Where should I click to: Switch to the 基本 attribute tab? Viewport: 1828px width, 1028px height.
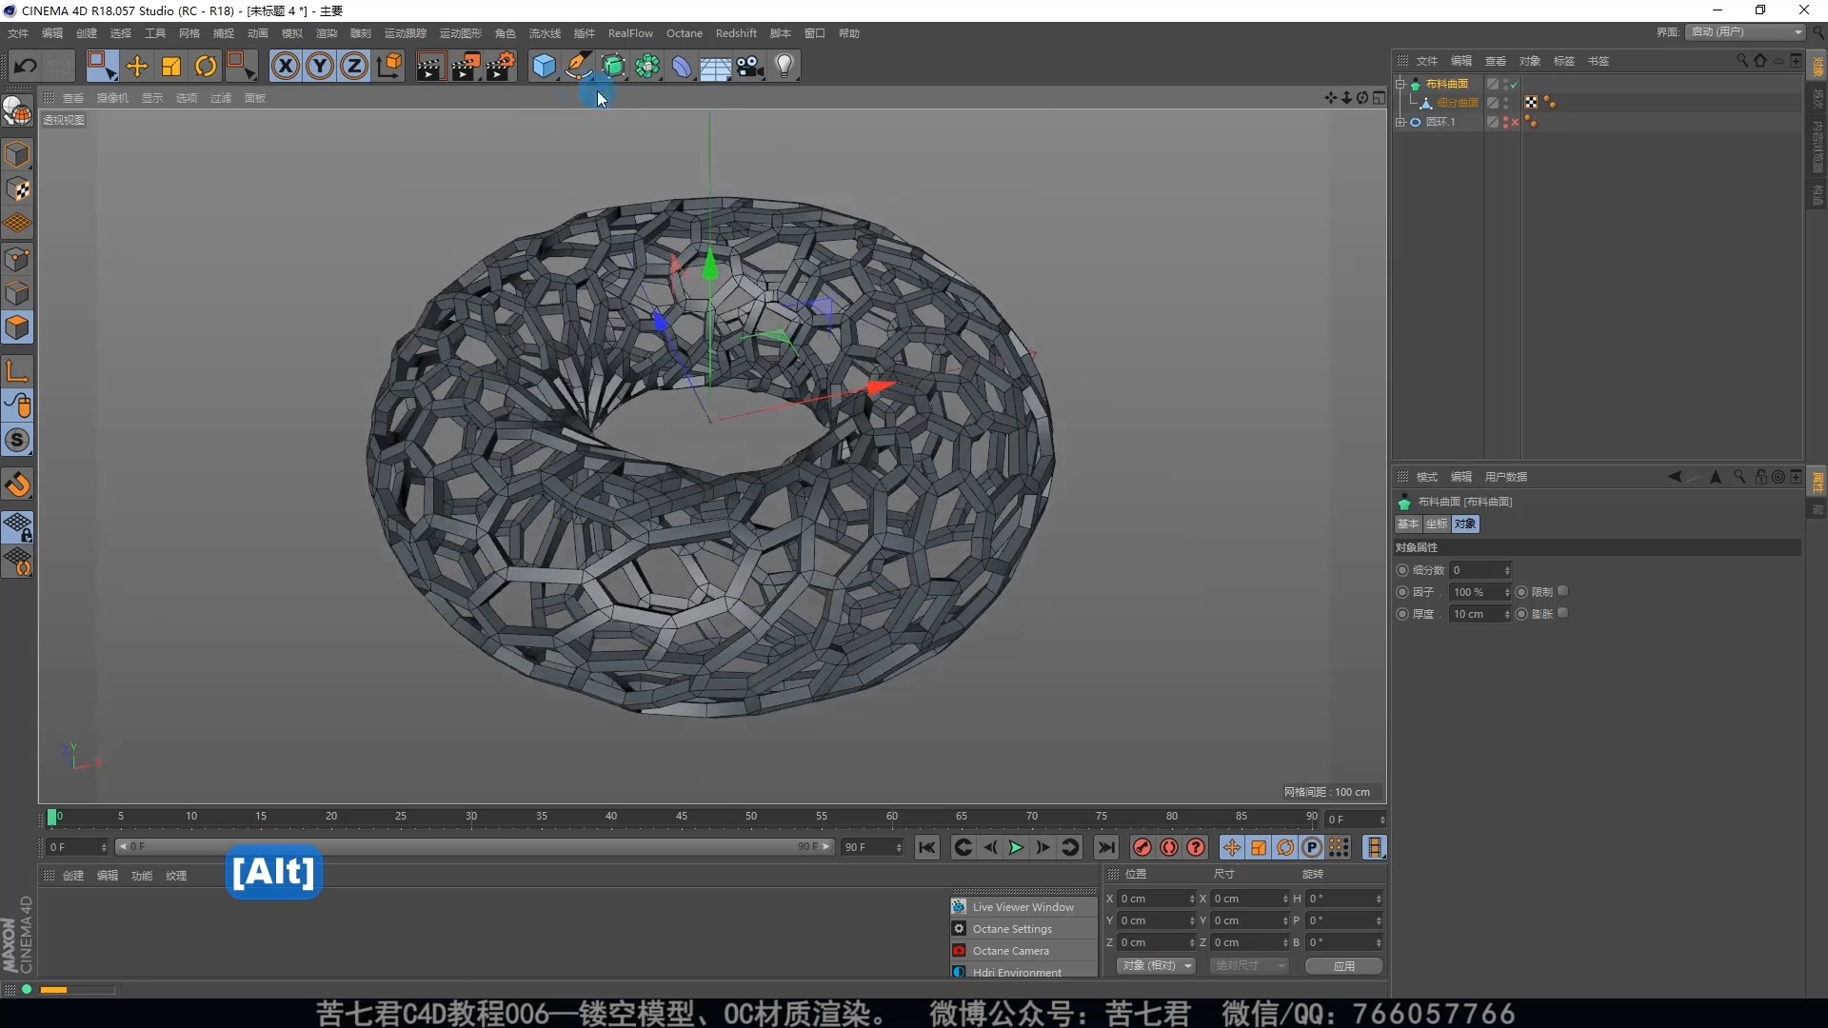tap(1408, 524)
